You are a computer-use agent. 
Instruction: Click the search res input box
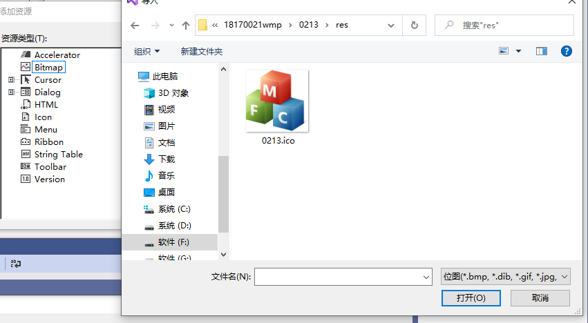[504, 25]
